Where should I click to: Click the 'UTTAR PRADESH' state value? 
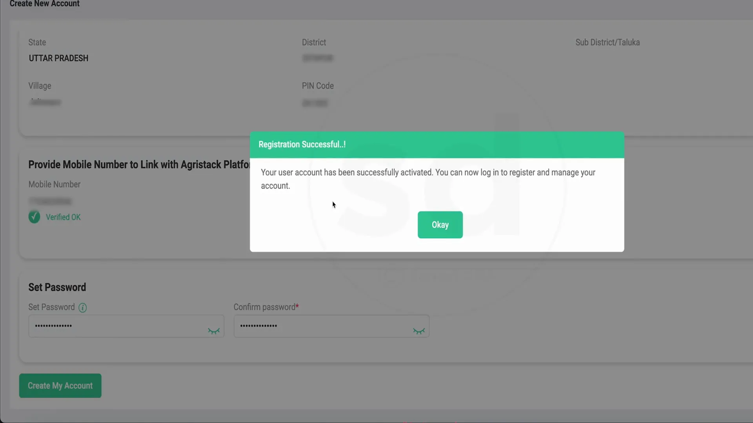point(58,58)
